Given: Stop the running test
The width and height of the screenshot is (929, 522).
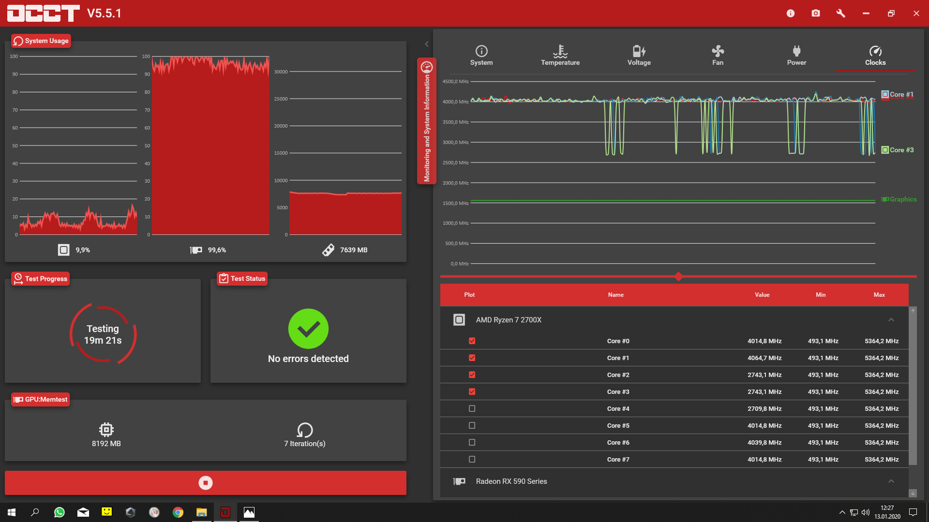Looking at the screenshot, I should tap(206, 483).
